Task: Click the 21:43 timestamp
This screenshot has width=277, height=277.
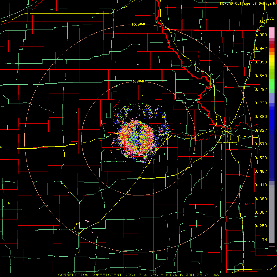Action: [212, 275]
